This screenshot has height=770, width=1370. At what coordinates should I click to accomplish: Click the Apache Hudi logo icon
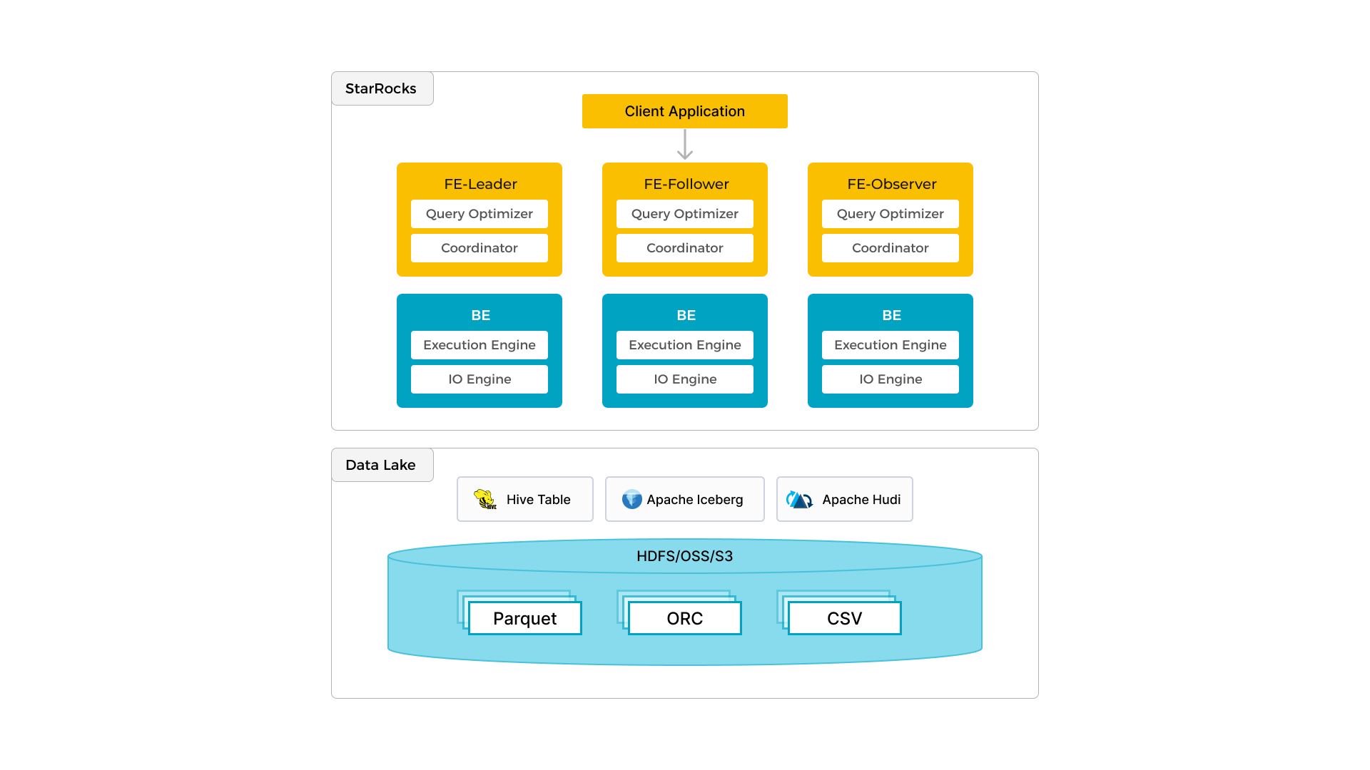pyautogui.click(x=799, y=500)
